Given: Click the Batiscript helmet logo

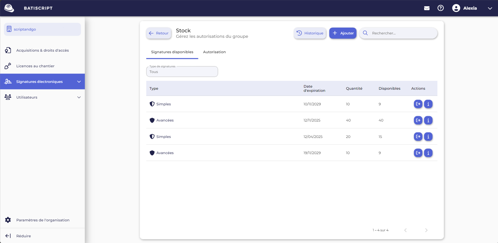Looking at the screenshot, I should (9, 8).
